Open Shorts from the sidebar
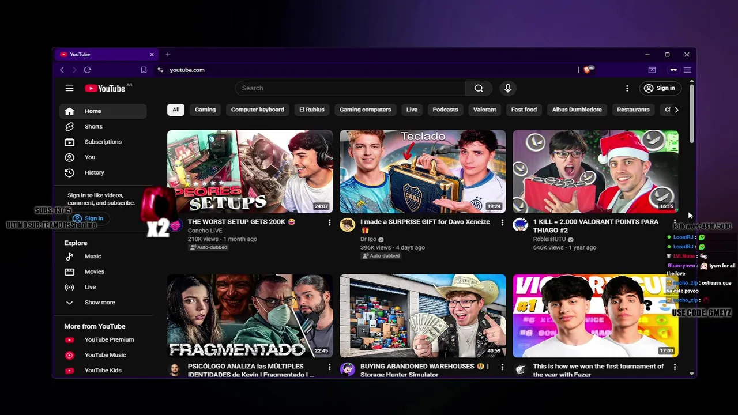 [x=103, y=126]
